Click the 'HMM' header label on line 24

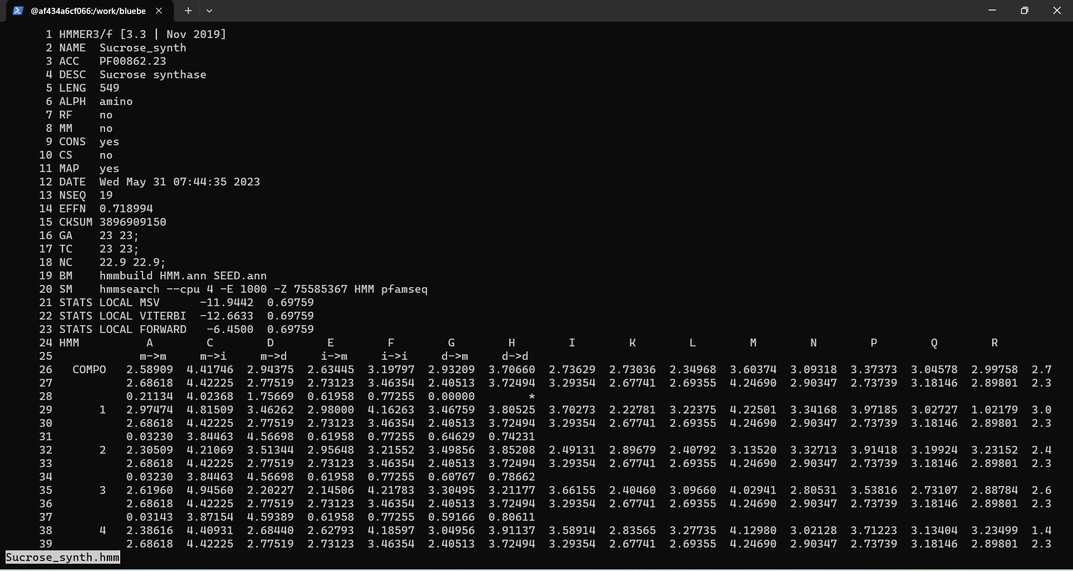(x=69, y=342)
